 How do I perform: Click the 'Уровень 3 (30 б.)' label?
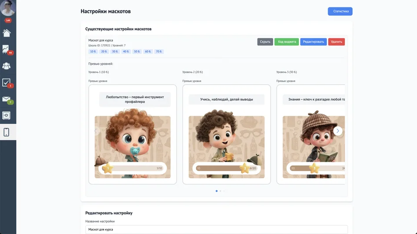click(286, 72)
